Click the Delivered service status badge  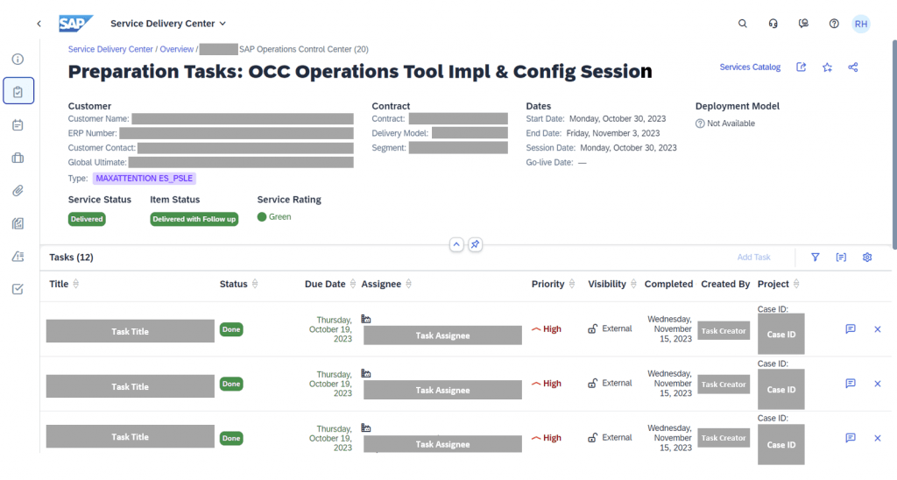[87, 219]
